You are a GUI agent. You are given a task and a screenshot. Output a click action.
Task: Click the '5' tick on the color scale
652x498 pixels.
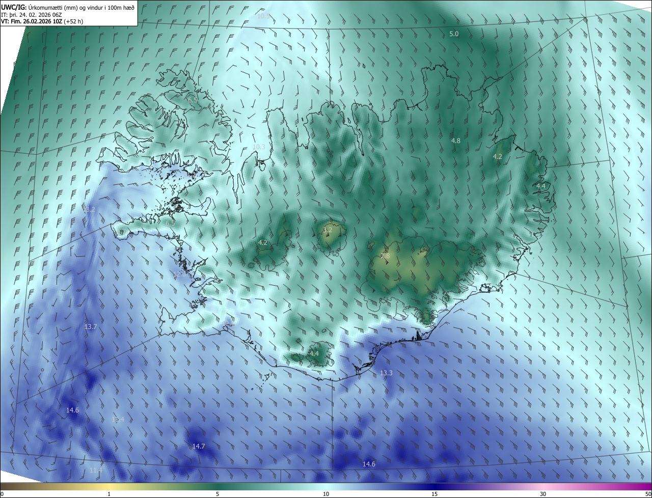pyautogui.click(x=218, y=494)
